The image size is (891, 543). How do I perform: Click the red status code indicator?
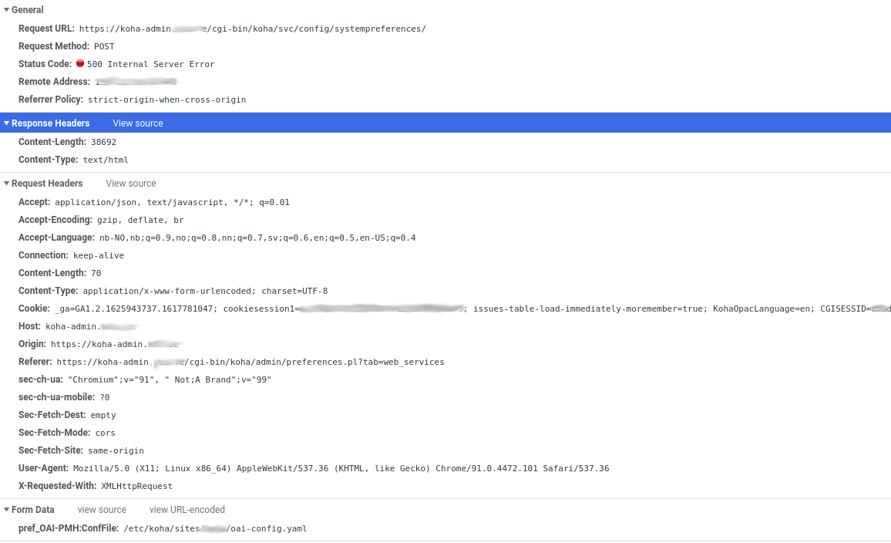click(80, 64)
